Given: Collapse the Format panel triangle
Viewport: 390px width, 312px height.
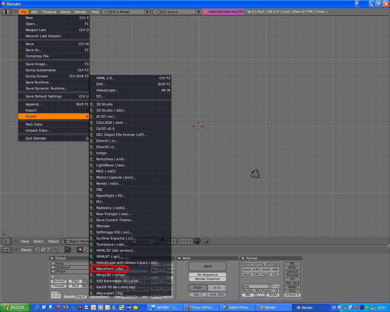Looking at the screenshot, I should pyautogui.click(x=243, y=258).
